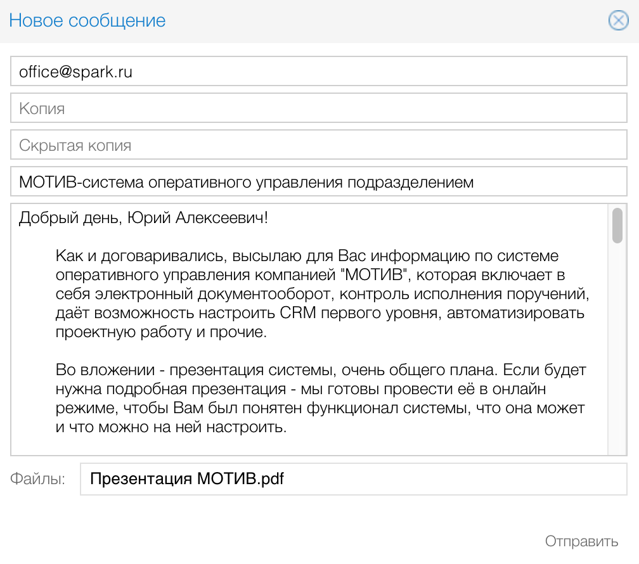
Task: Grab the message body scrollbar thumb
Action: pos(617,226)
